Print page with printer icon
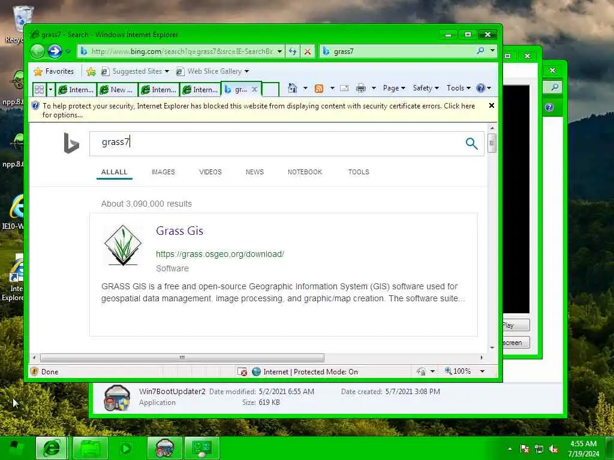 pos(360,88)
